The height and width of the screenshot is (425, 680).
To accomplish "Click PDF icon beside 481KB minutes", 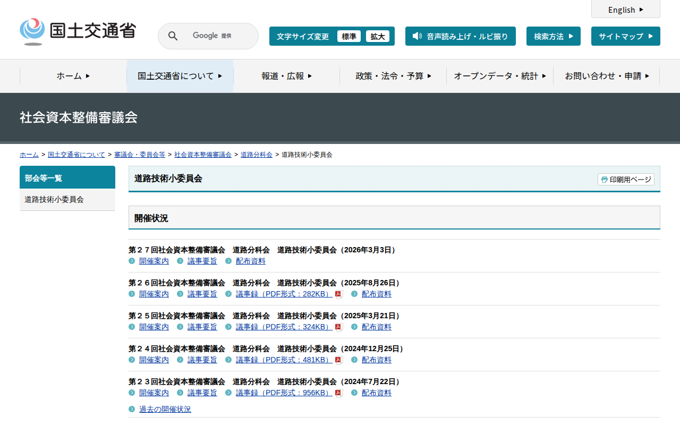I will (x=338, y=360).
